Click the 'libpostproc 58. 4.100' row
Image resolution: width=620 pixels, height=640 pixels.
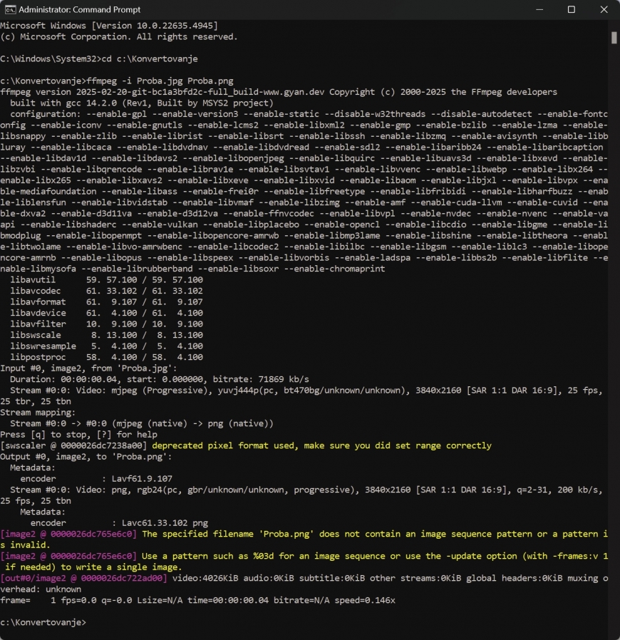(106, 357)
